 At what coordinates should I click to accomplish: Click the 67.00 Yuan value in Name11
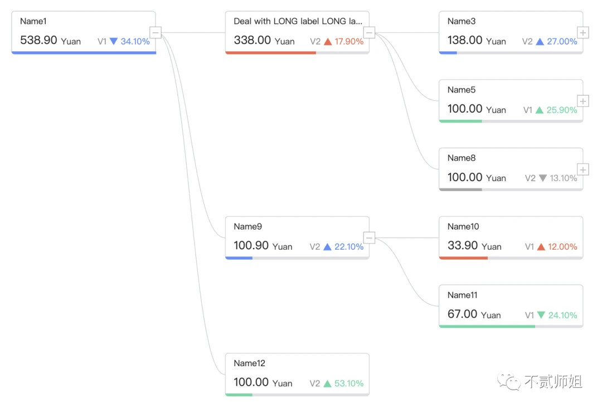click(x=474, y=314)
